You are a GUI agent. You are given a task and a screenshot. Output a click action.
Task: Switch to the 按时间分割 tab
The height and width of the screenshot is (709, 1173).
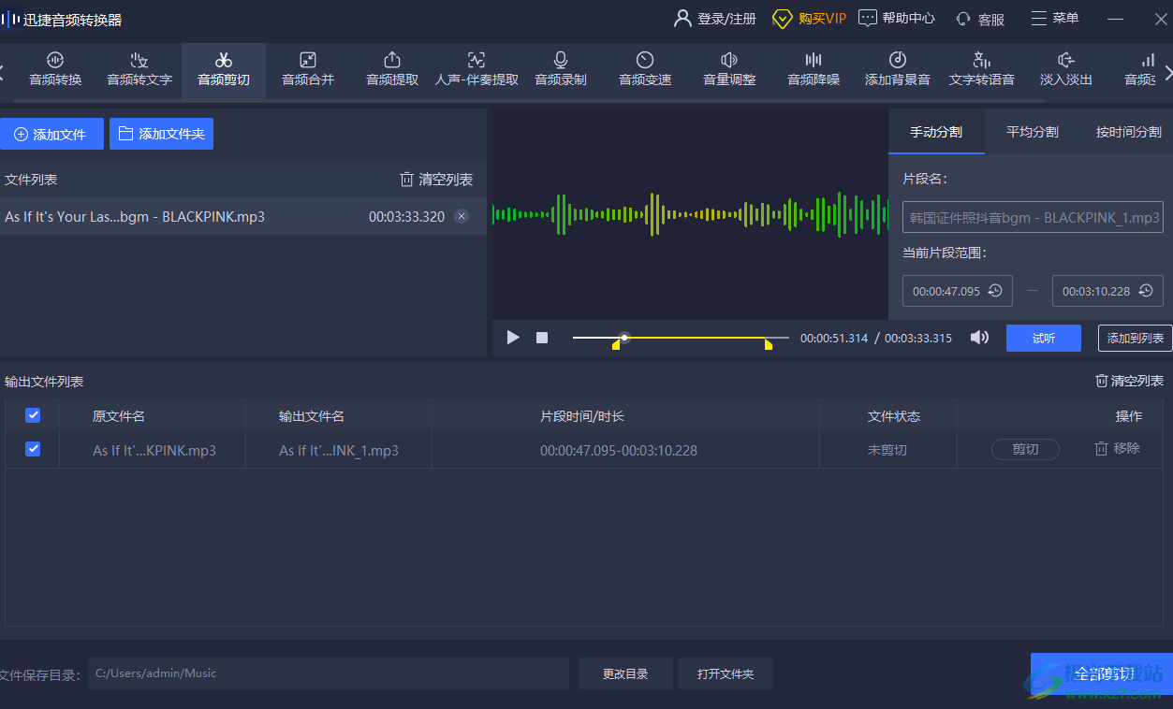1128,132
